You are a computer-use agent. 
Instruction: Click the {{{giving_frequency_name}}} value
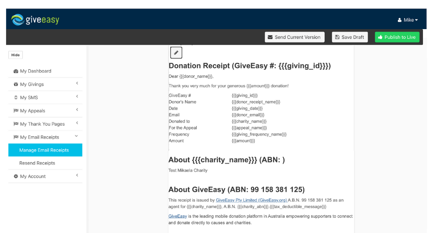pyautogui.click(x=259, y=135)
